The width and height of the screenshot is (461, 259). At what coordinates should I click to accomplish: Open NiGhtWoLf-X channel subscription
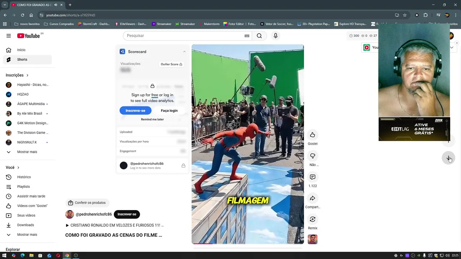pos(27,142)
